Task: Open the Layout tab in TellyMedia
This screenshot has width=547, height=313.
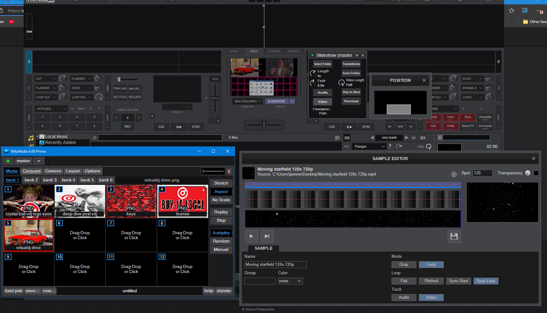Action: (x=73, y=171)
